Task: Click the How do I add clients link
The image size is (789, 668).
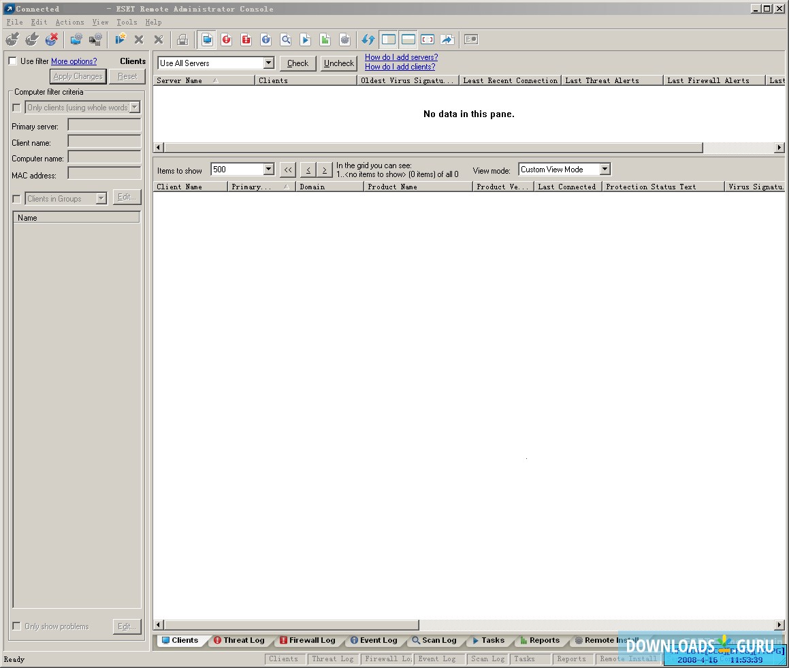Action: click(400, 67)
